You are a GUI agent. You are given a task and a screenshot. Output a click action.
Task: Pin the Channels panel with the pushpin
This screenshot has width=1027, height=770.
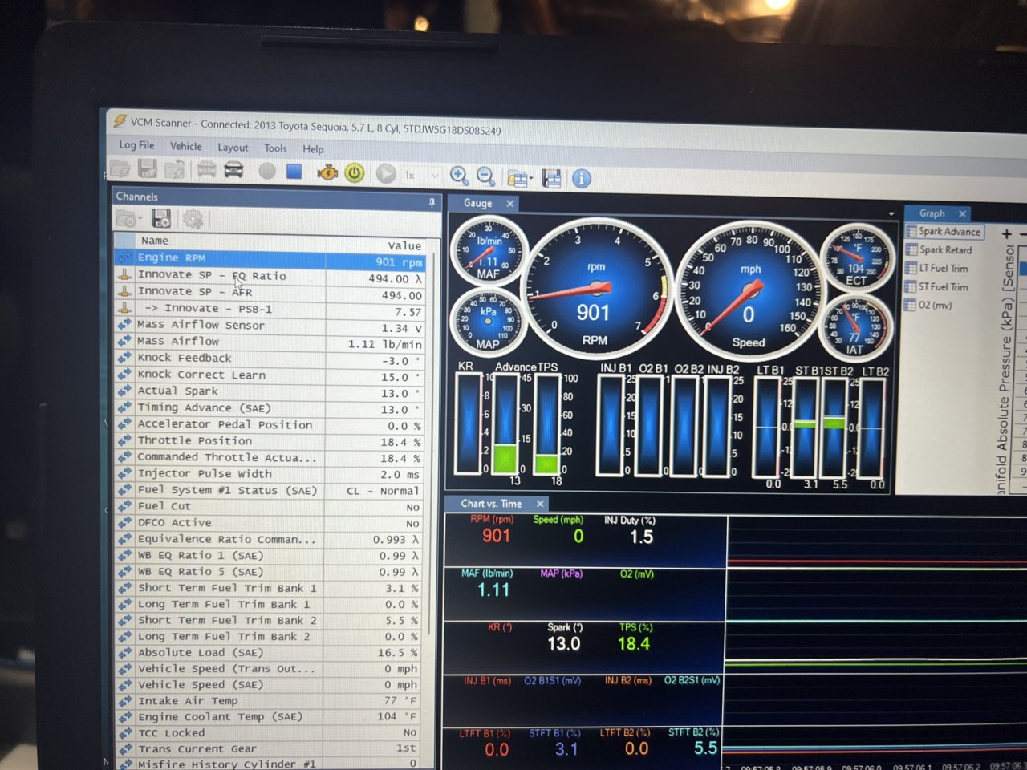432,203
